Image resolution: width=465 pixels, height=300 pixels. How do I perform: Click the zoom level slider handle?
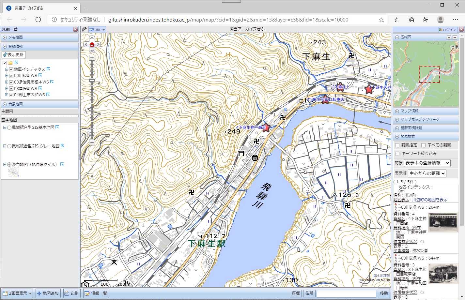point(92,80)
